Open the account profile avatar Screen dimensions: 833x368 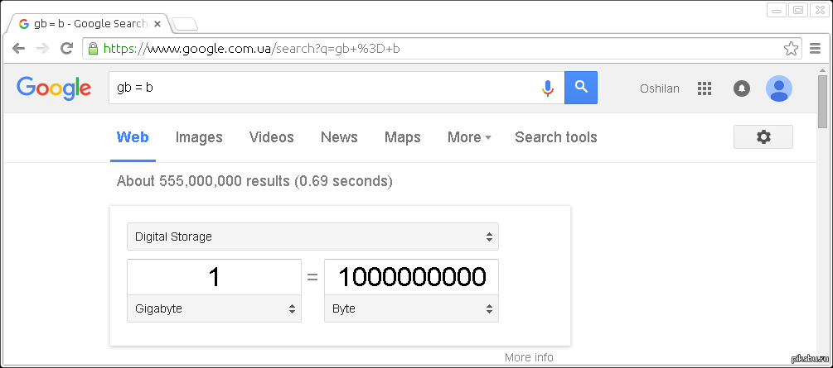[778, 88]
